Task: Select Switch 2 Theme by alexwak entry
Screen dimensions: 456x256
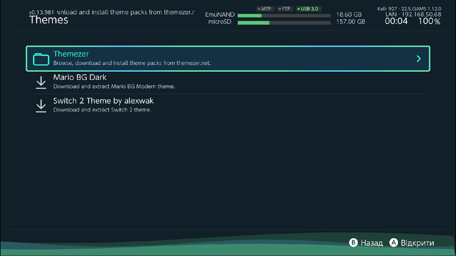Action: point(228,106)
